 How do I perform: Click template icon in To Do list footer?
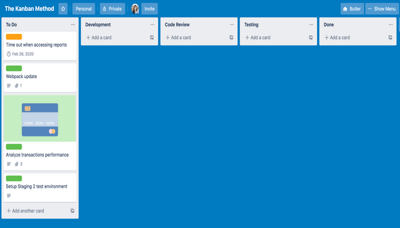[x=73, y=211]
